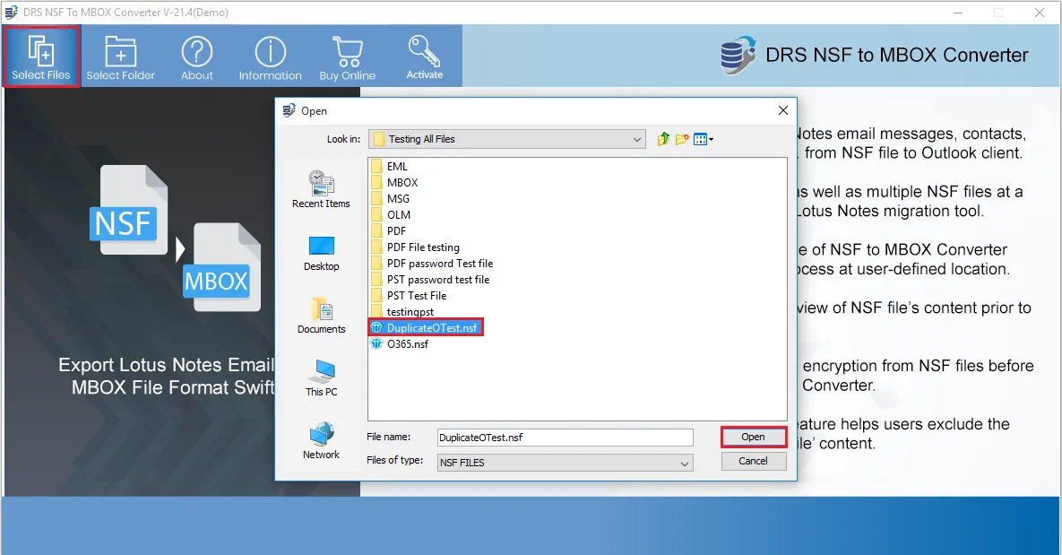The width and height of the screenshot is (1062, 555).
Task: Select the PDF File testing folder
Action: click(x=415, y=247)
